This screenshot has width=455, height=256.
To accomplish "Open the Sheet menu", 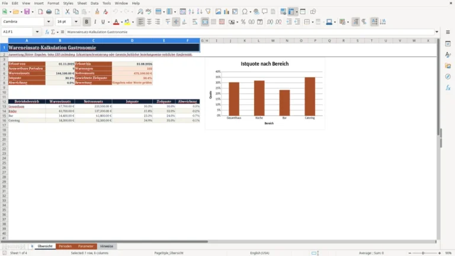I will coord(82,3).
